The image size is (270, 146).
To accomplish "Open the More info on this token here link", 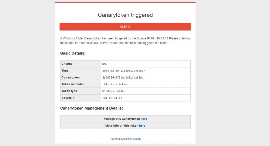I will 142,126.
